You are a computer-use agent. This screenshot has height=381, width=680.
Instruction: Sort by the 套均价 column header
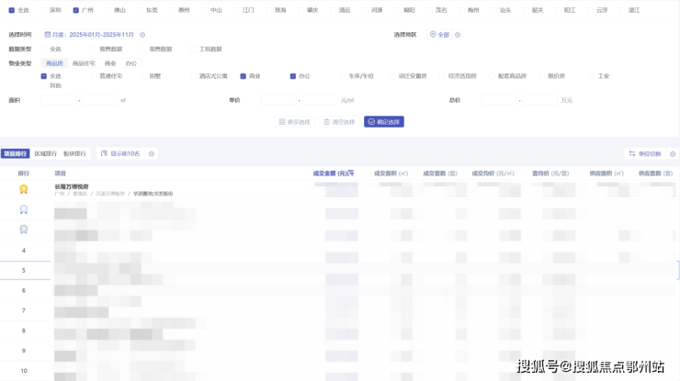coord(550,174)
